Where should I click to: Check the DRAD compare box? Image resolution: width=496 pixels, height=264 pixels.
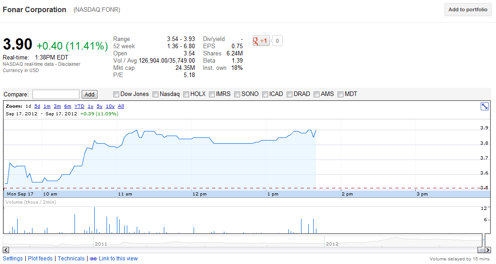click(x=289, y=94)
